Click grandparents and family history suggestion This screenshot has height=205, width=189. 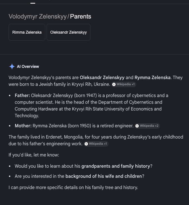coord(116,166)
